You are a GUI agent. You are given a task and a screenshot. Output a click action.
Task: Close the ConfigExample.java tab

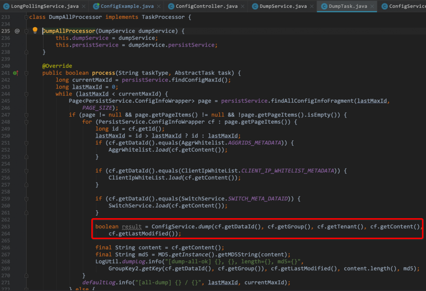158,6
